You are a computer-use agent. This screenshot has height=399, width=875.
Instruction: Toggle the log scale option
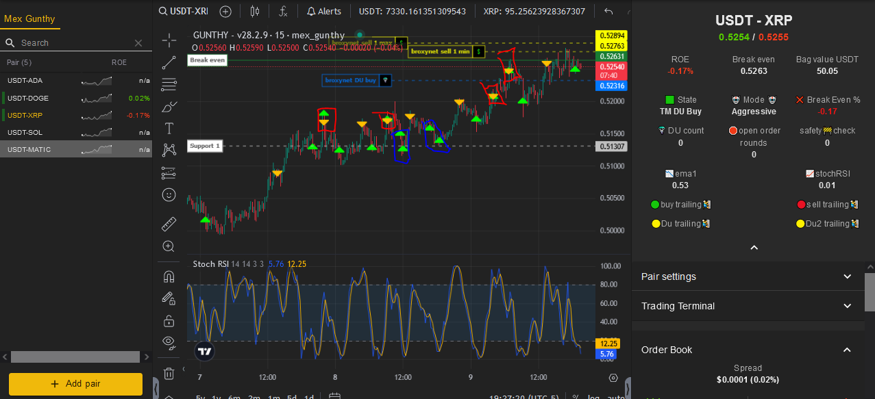point(593,397)
